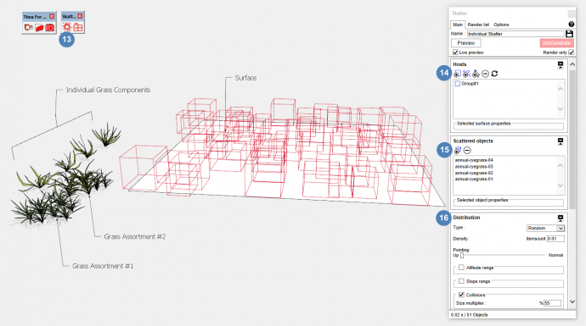Click the (re)Generate button
Screen dimensions: 586x326
[x=556, y=43]
